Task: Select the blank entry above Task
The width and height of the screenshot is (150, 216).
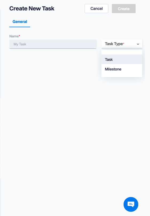Action: 122,52
